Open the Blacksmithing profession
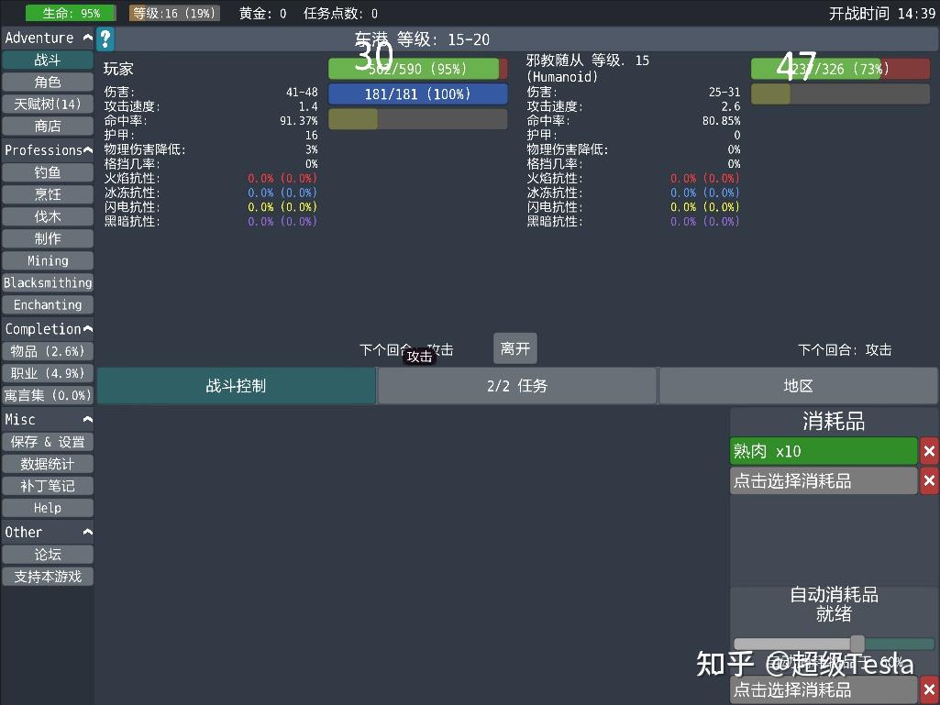This screenshot has width=940, height=705. tap(47, 282)
